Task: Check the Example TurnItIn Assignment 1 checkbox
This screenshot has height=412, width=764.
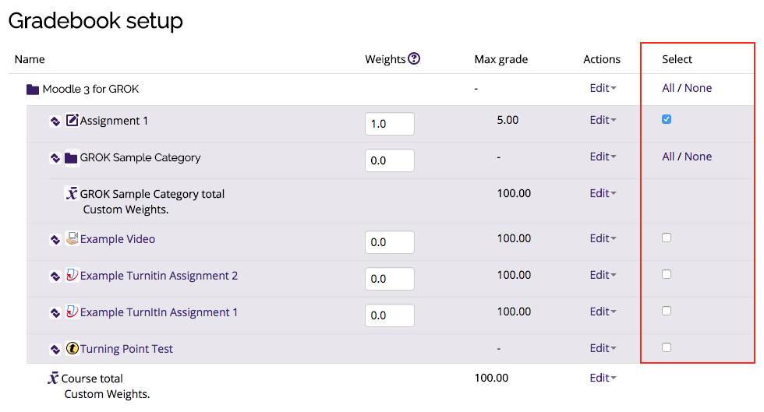Action: tap(667, 311)
